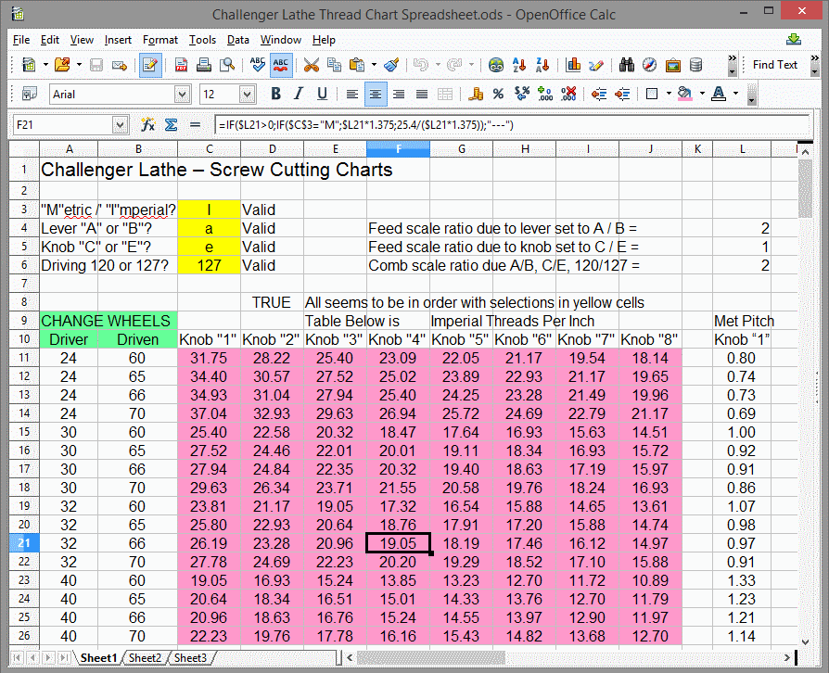The height and width of the screenshot is (673, 829).
Task: Click in the formula input line
Action: click(x=512, y=125)
